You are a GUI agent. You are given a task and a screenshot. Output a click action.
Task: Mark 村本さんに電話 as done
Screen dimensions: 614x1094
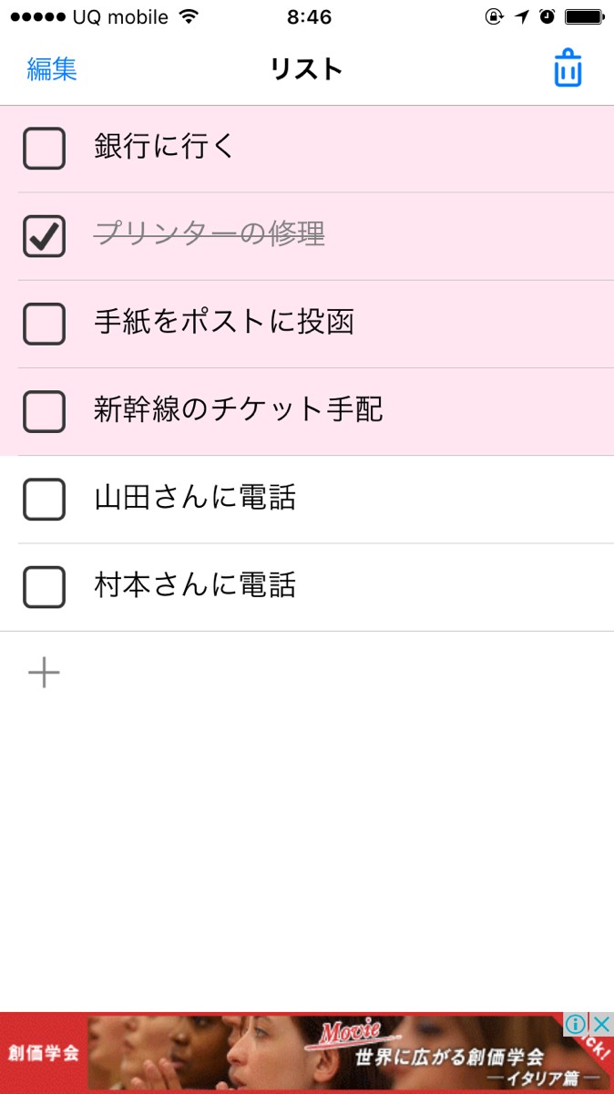pyautogui.click(x=44, y=586)
